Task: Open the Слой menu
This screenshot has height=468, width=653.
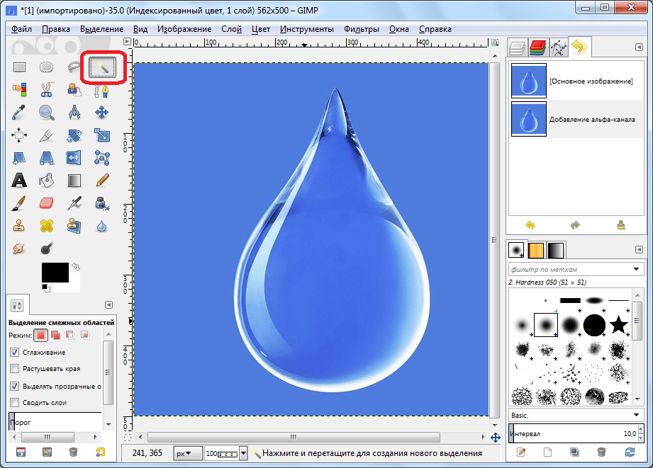Action: pyautogui.click(x=232, y=29)
